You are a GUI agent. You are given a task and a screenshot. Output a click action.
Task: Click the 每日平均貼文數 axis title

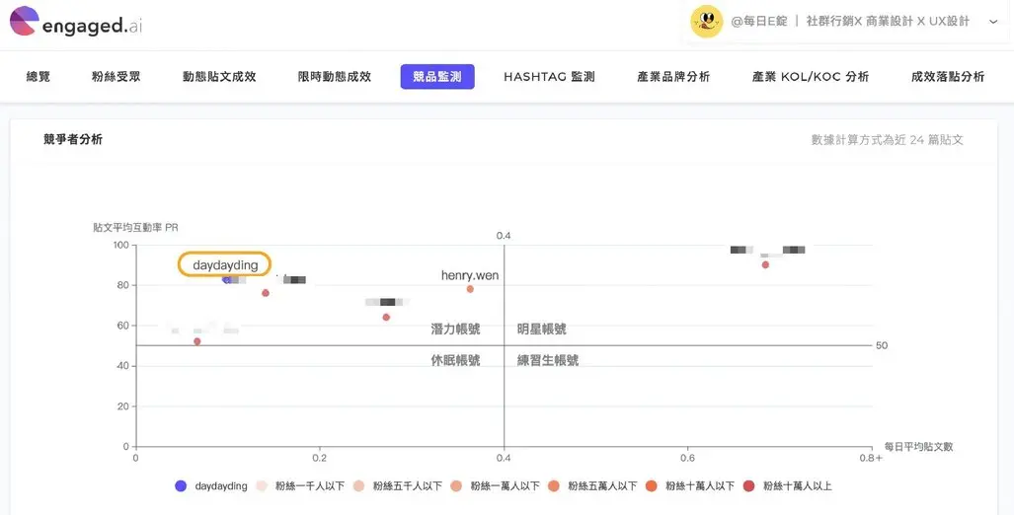coord(919,447)
